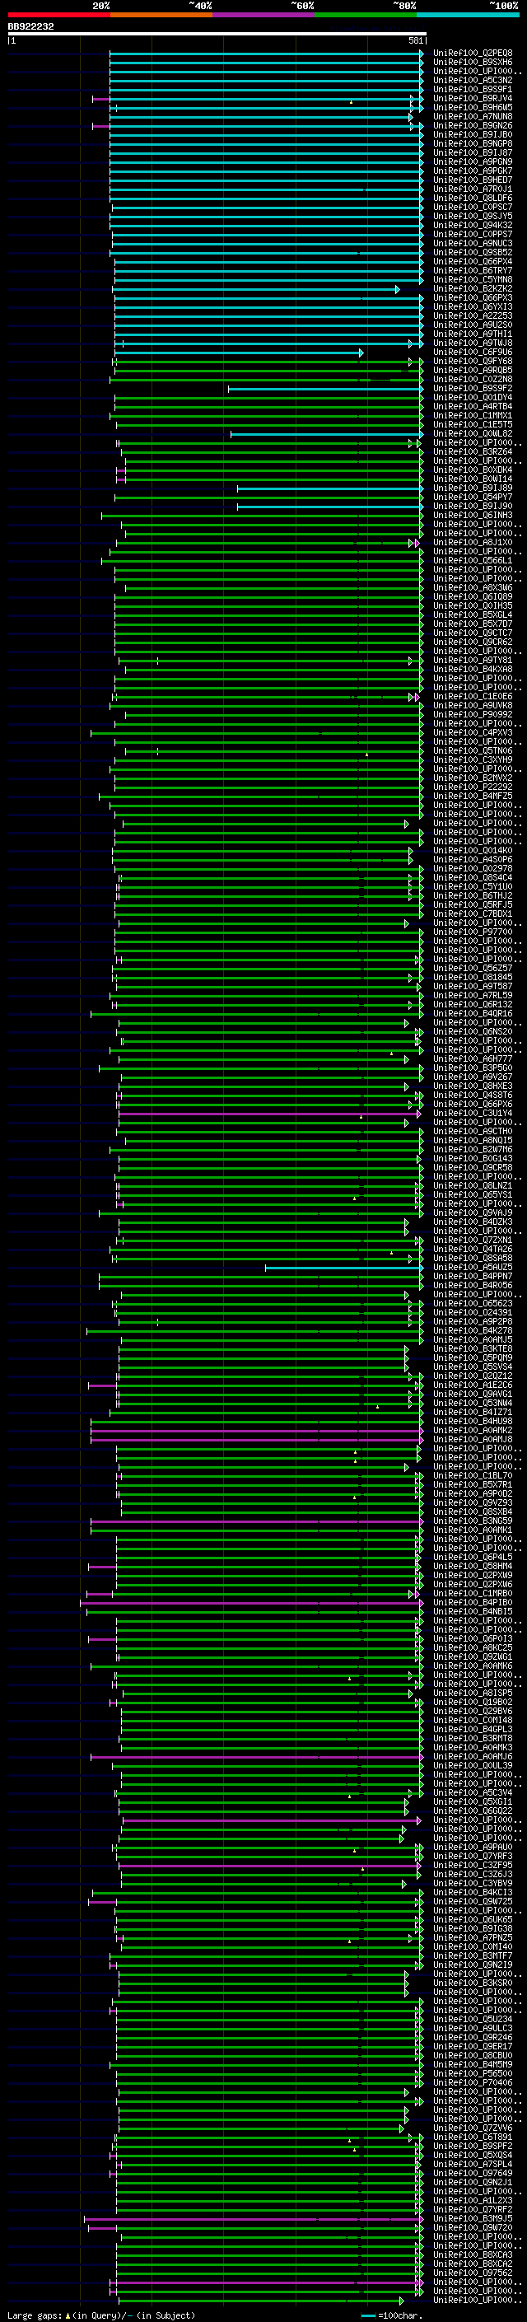This screenshot has height=2322, width=527.
Task: Select the UniRef100_A5AUZ5 entry
Action: point(472,1268)
